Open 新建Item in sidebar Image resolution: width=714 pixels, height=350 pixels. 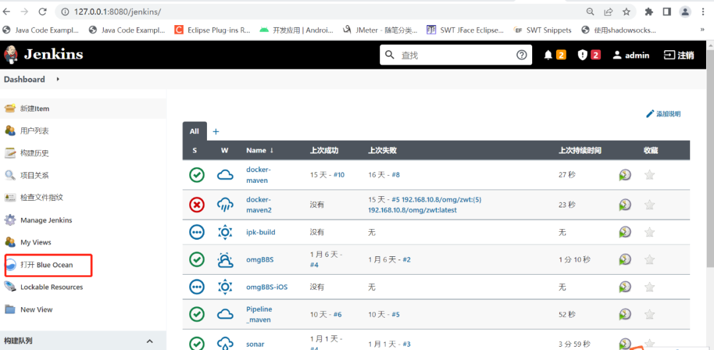pos(34,109)
